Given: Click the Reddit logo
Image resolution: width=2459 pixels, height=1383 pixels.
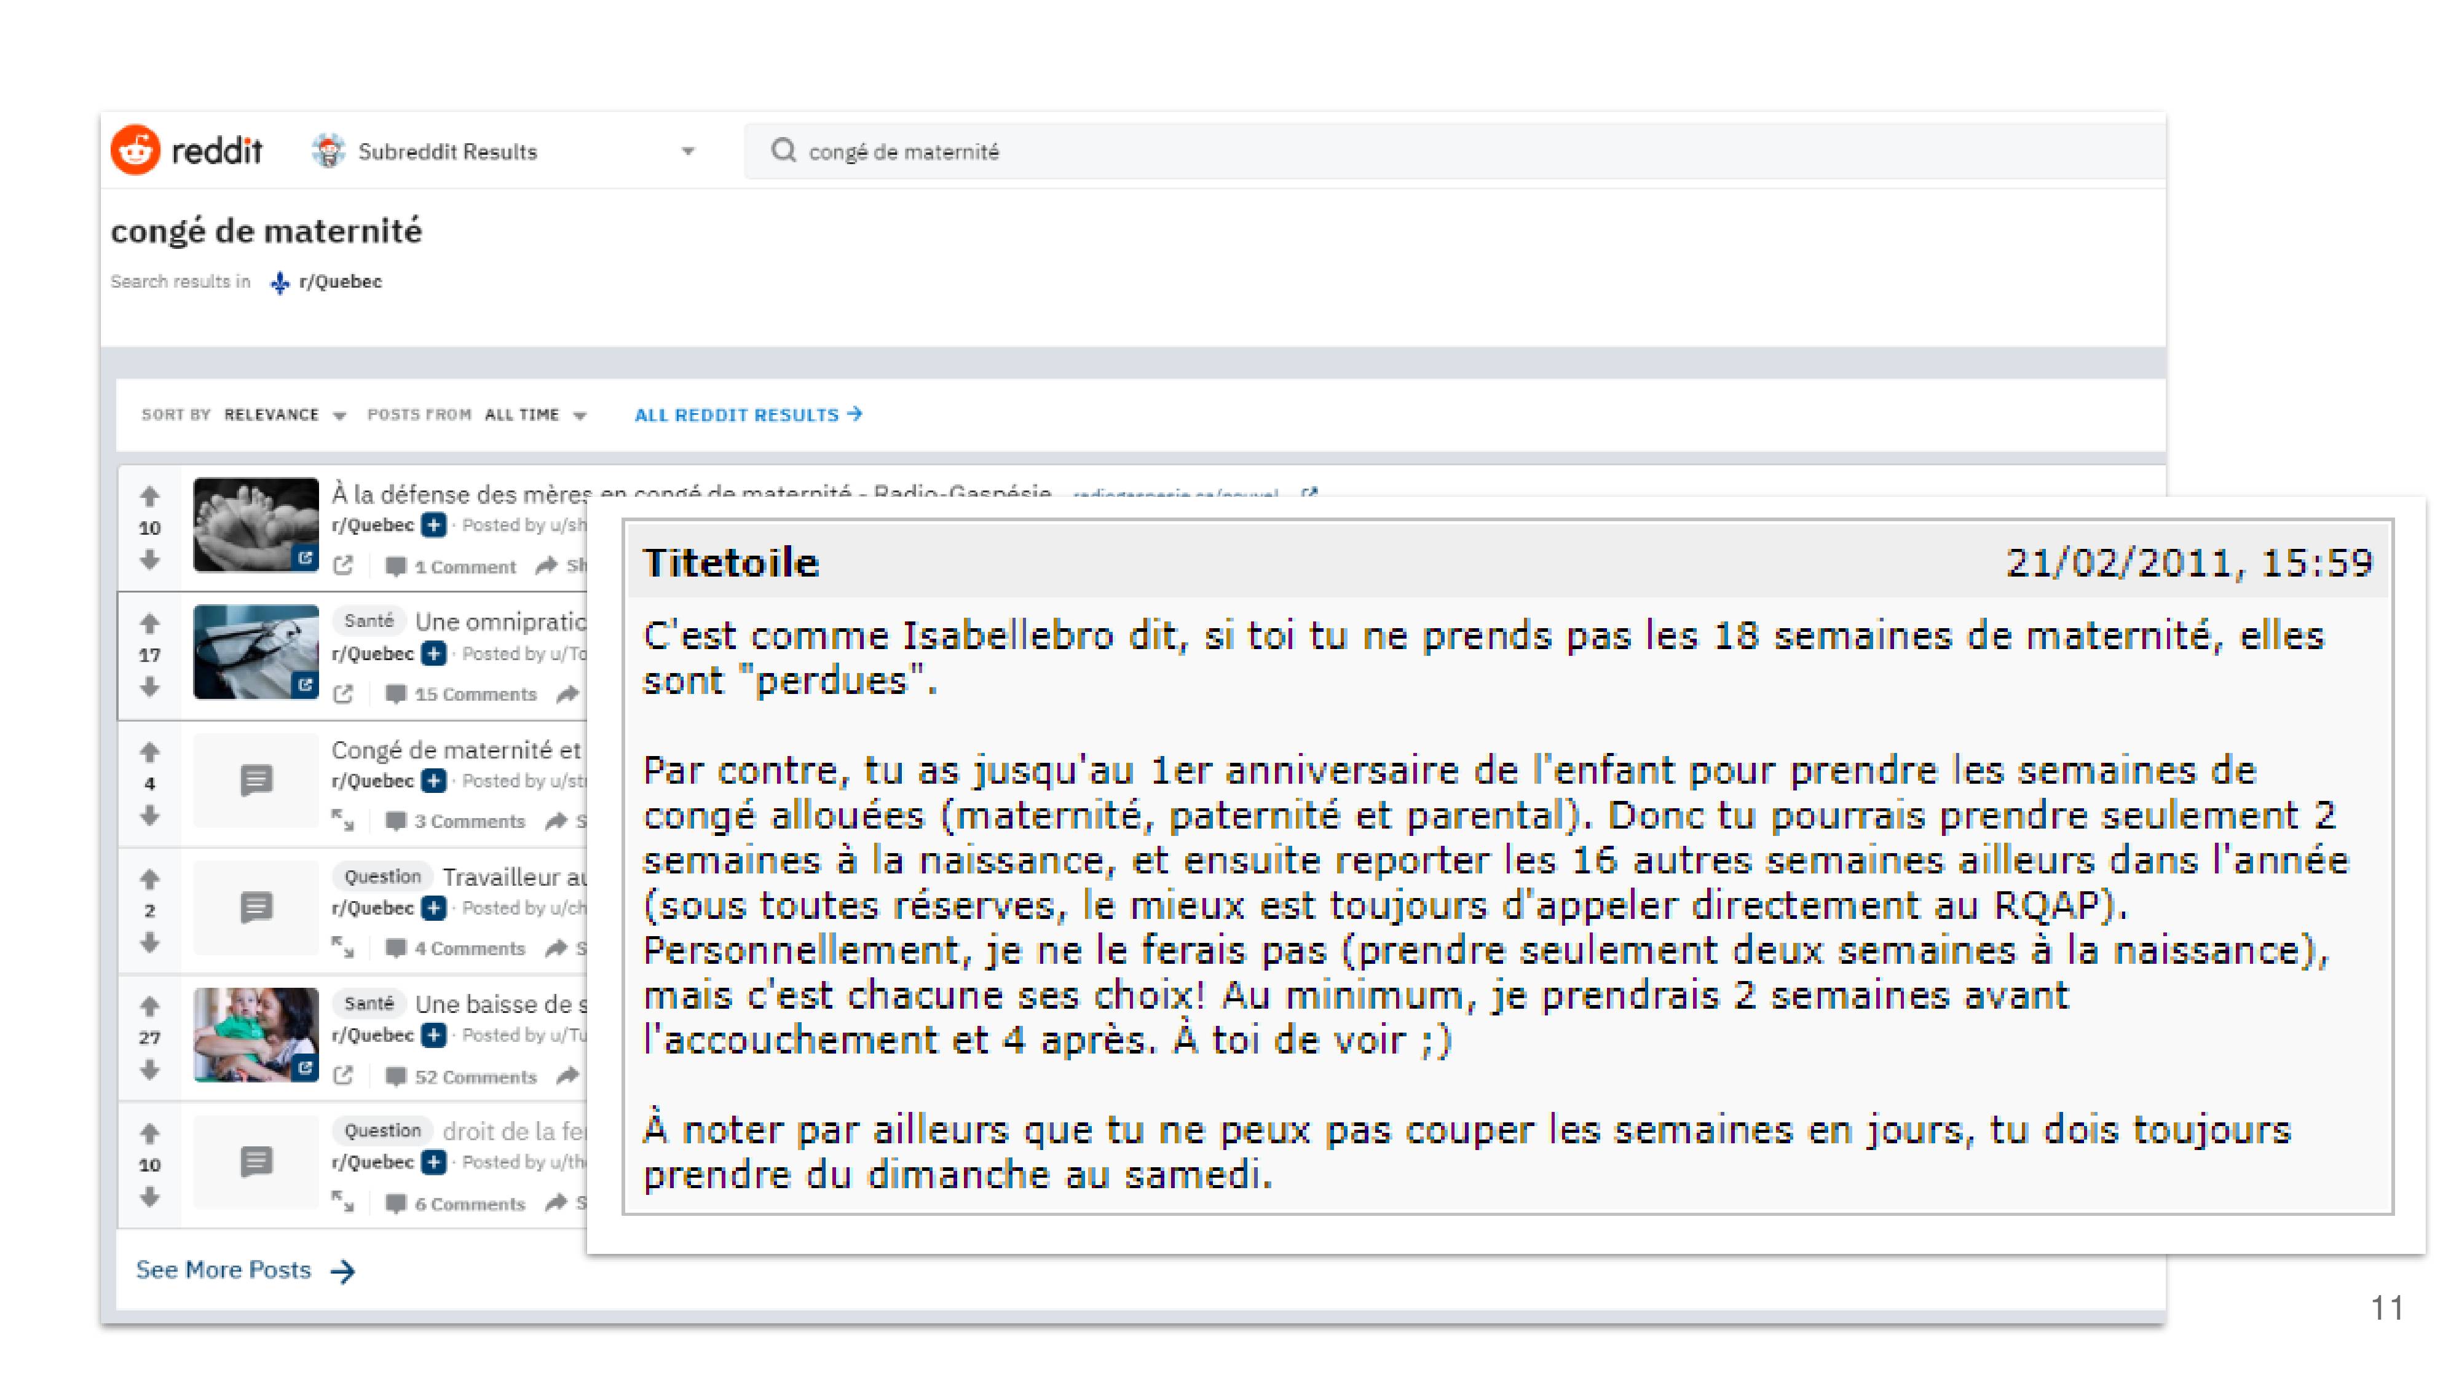Looking at the screenshot, I should (x=186, y=151).
